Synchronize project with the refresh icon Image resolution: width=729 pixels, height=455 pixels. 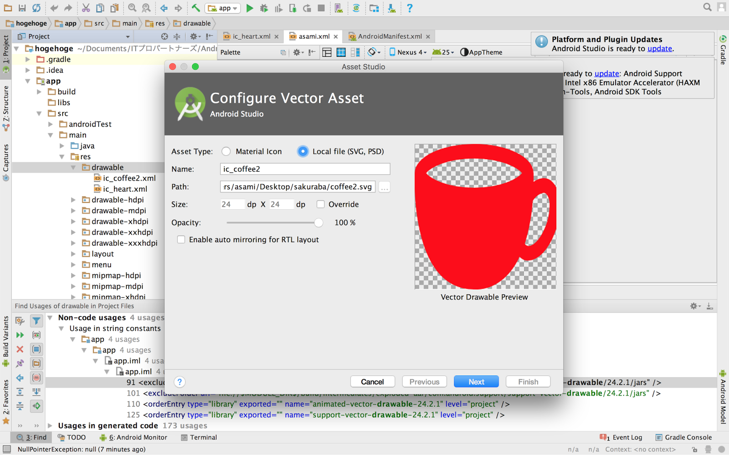[x=36, y=8]
